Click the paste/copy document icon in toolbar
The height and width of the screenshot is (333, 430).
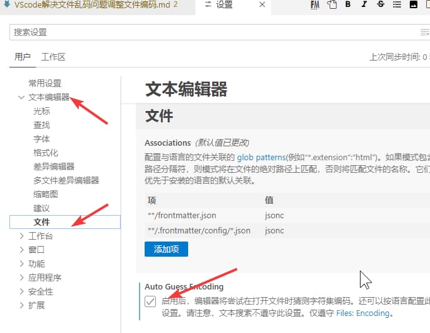(332, 5)
